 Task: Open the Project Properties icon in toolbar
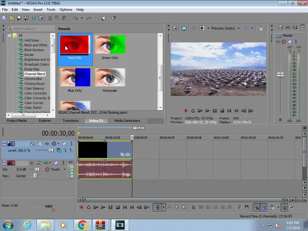[41, 18]
